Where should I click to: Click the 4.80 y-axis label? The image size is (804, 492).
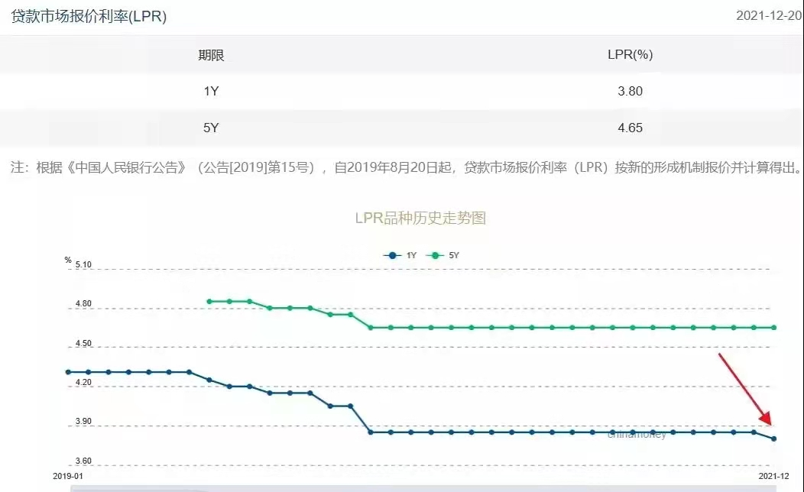click(x=83, y=303)
